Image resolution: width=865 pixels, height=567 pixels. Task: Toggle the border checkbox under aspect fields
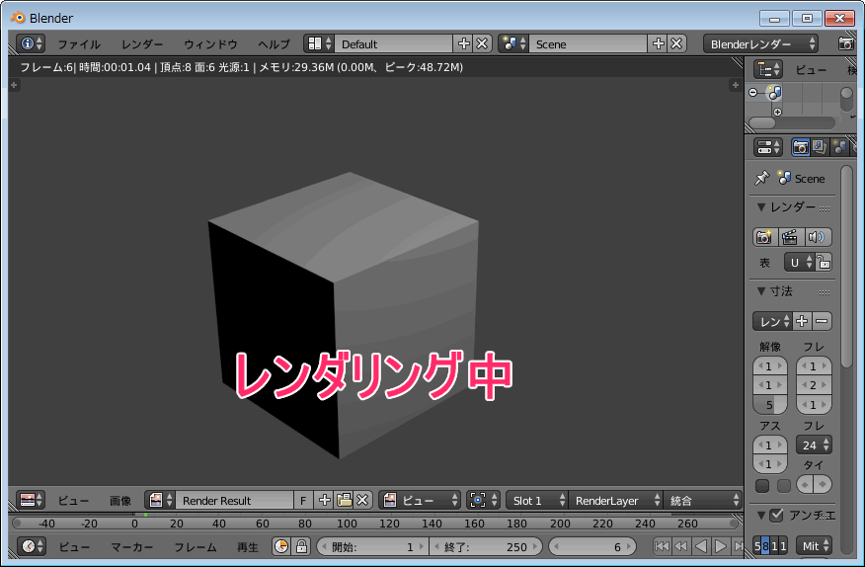point(762,485)
